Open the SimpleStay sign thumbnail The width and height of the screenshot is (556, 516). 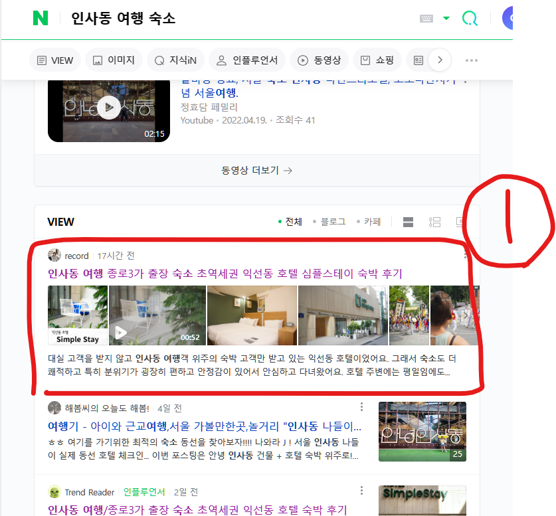tap(422, 501)
